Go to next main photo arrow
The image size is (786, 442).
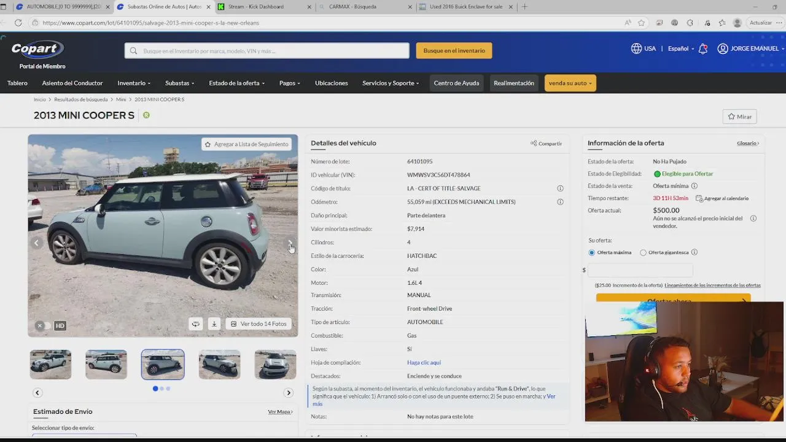pos(290,243)
